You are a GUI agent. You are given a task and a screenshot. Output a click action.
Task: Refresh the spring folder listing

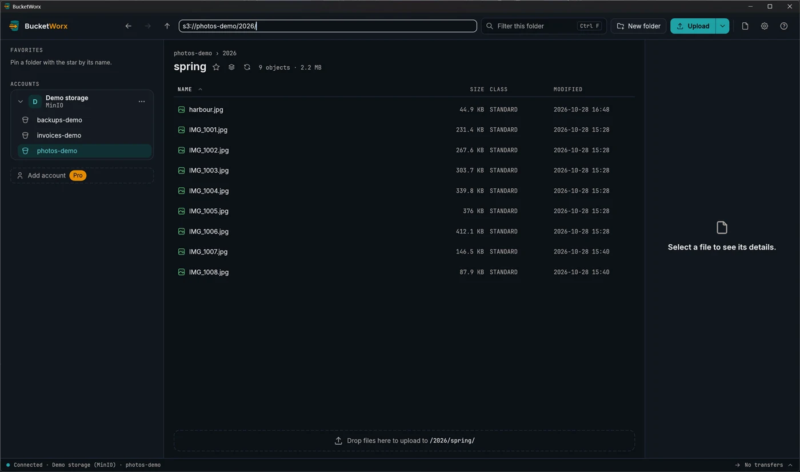click(x=247, y=67)
